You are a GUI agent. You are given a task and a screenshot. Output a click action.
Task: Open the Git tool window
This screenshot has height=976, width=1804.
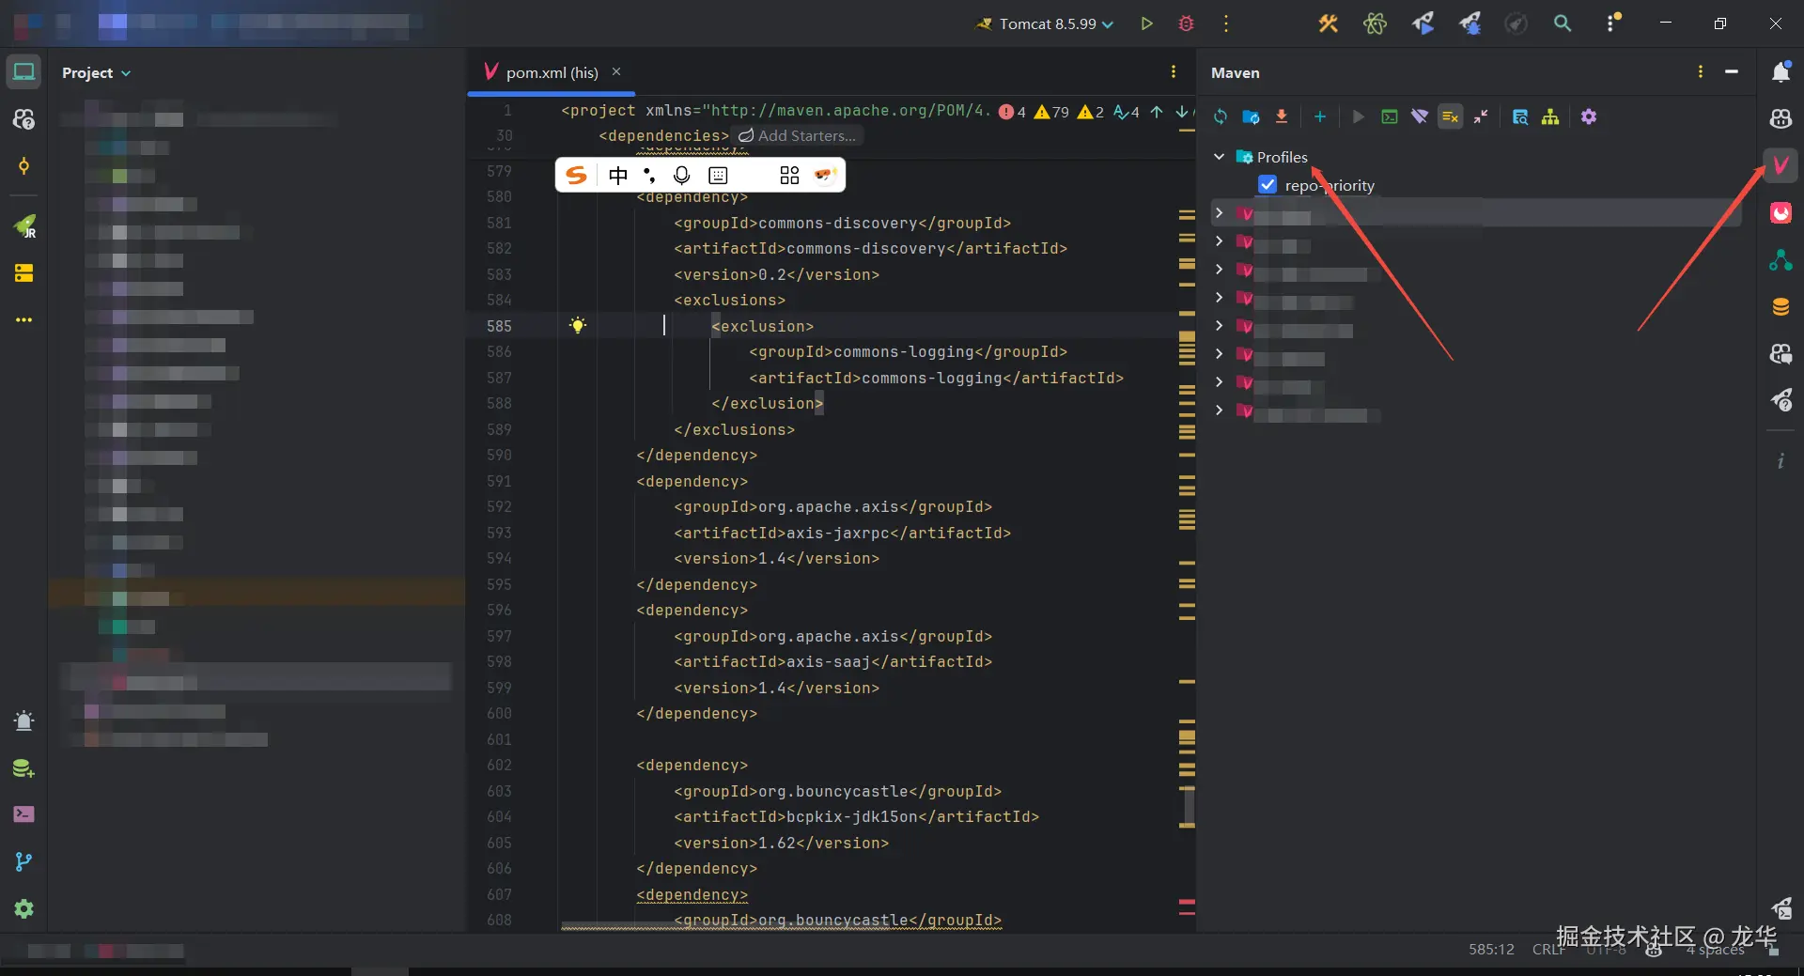(24, 861)
